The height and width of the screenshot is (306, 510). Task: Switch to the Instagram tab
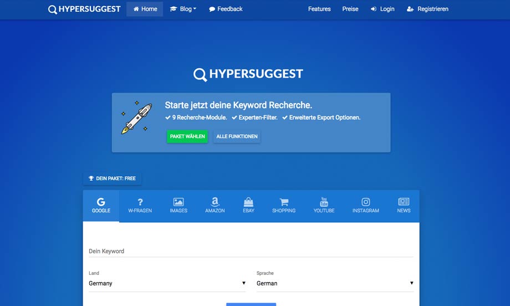pyautogui.click(x=365, y=206)
